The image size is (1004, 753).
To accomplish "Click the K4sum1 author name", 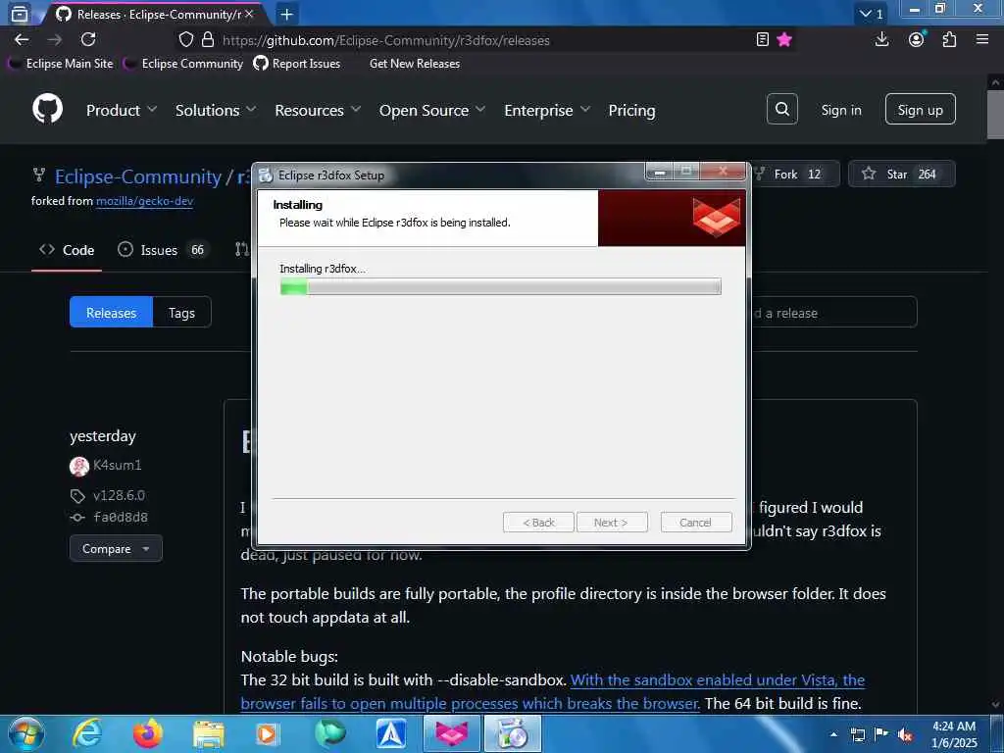I will [118, 465].
